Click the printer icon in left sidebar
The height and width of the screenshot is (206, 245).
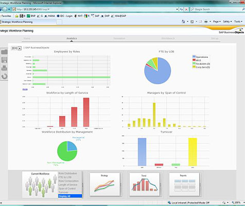(4, 68)
